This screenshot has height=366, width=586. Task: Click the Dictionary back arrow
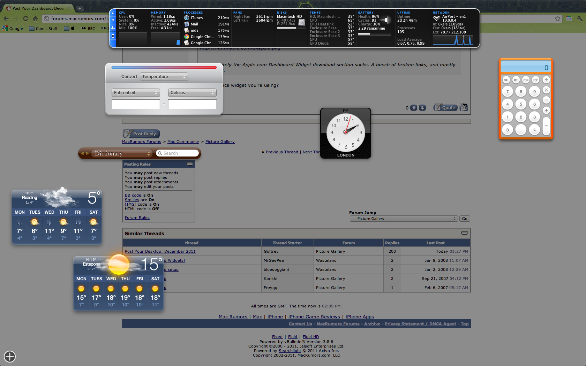82,153
